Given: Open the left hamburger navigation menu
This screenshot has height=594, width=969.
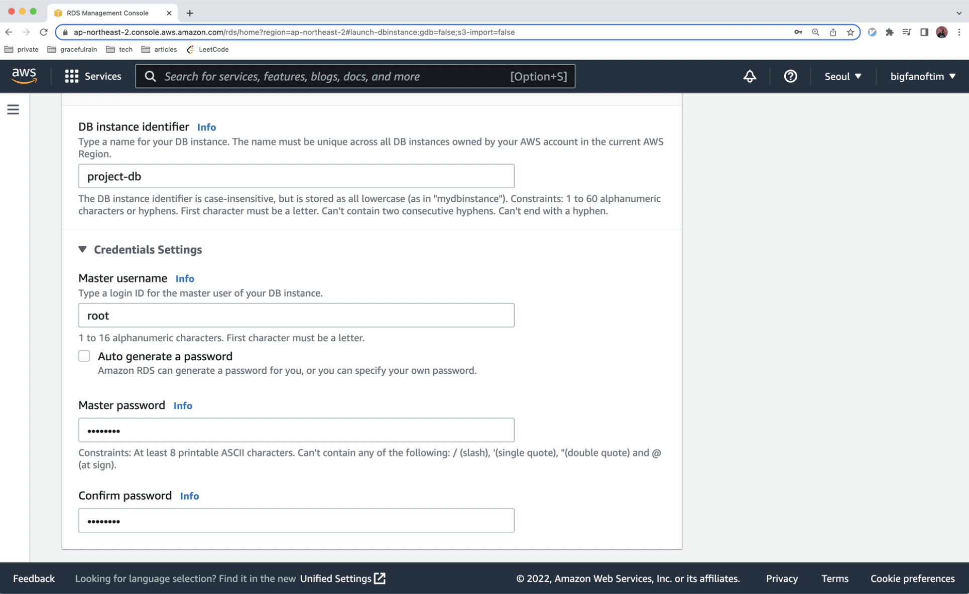Looking at the screenshot, I should pos(13,109).
